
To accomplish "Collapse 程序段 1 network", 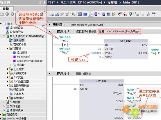I will [50, 31].
